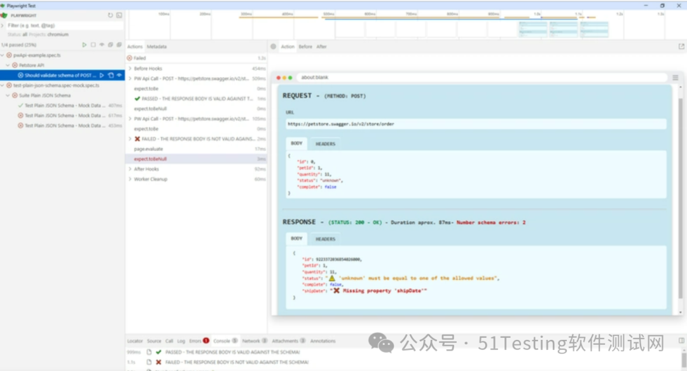The height and width of the screenshot is (371, 687).
Task: Collapse pwApi-example.spec.ts file node
Action: pyautogui.click(x=3, y=55)
